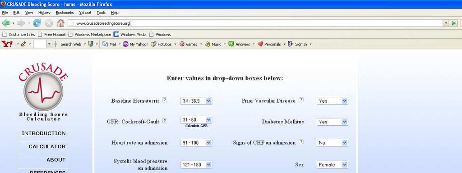The width and height of the screenshot is (462, 173).
Task: Click the URL address bar field
Action: 255,23
